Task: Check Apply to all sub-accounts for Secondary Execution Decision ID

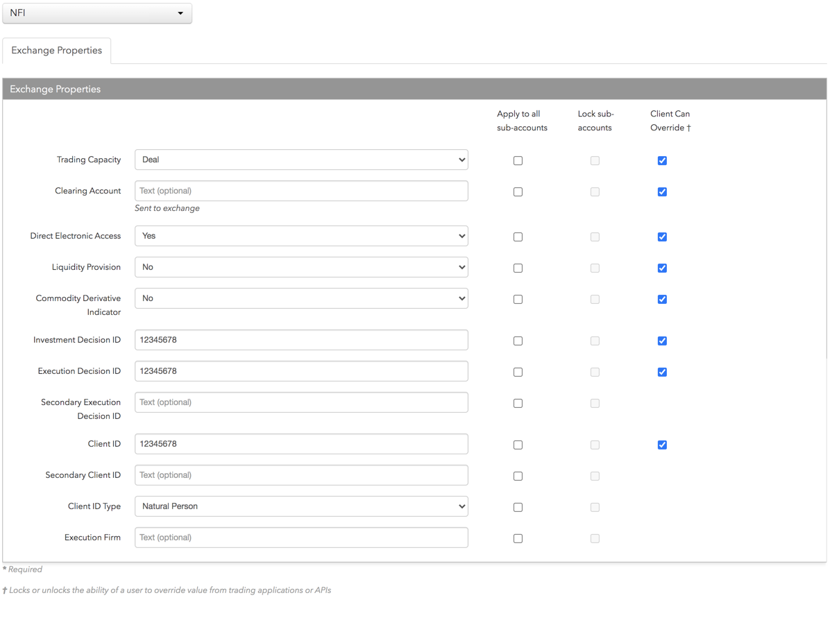Action: tap(518, 403)
